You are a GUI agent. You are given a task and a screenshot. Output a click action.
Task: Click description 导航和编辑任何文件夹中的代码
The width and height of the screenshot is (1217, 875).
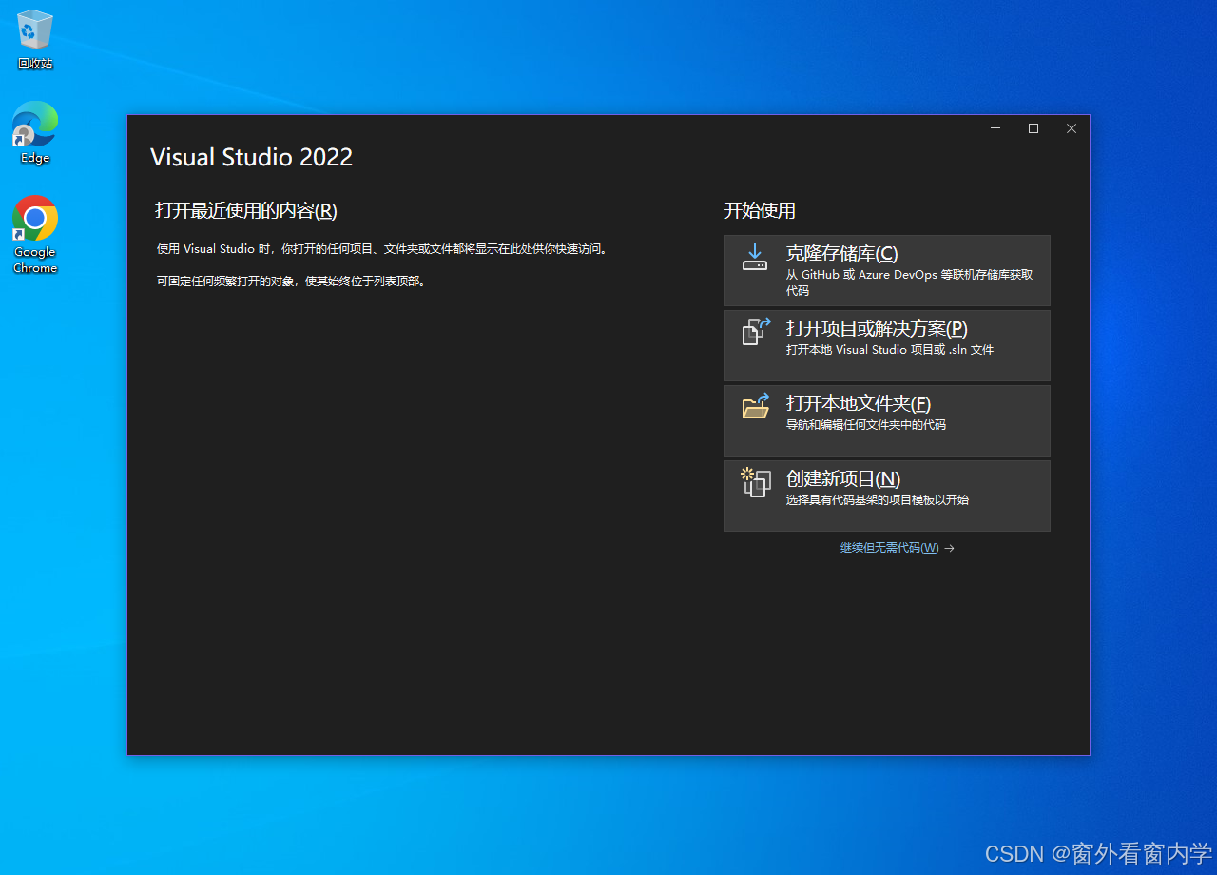coord(866,424)
